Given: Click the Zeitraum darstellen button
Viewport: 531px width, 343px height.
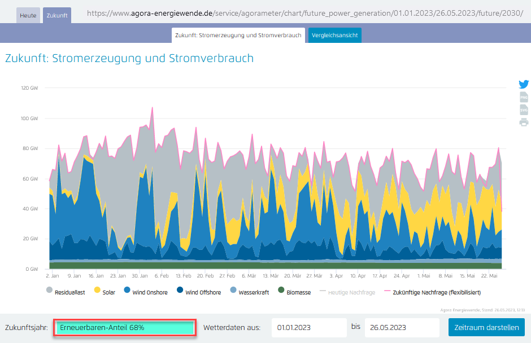Looking at the screenshot, I should click(486, 327).
